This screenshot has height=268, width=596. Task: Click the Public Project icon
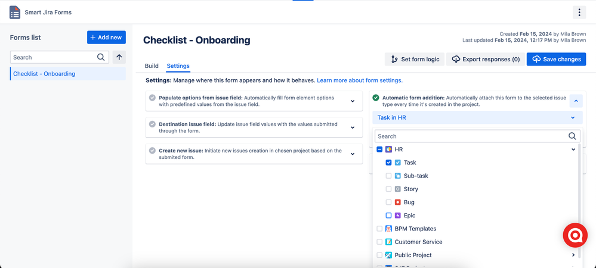(388, 255)
